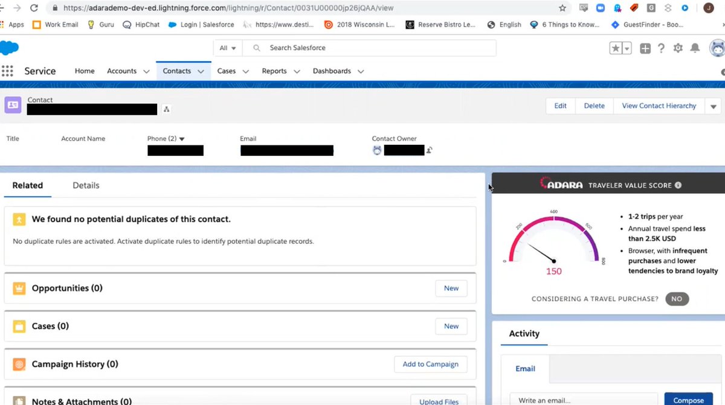725x405 pixels.
Task: Bookmark this page with Chrome star
Action: [x=562, y=8]
